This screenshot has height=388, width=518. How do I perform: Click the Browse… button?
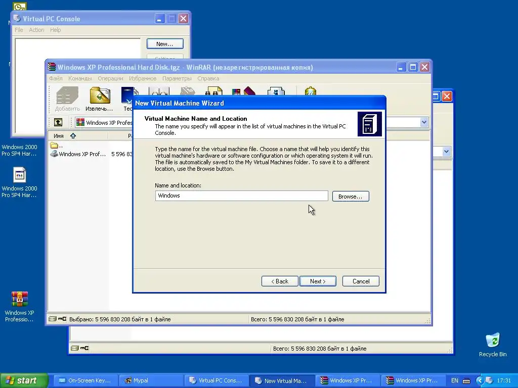pyautogui.click(x=351, y=197)
